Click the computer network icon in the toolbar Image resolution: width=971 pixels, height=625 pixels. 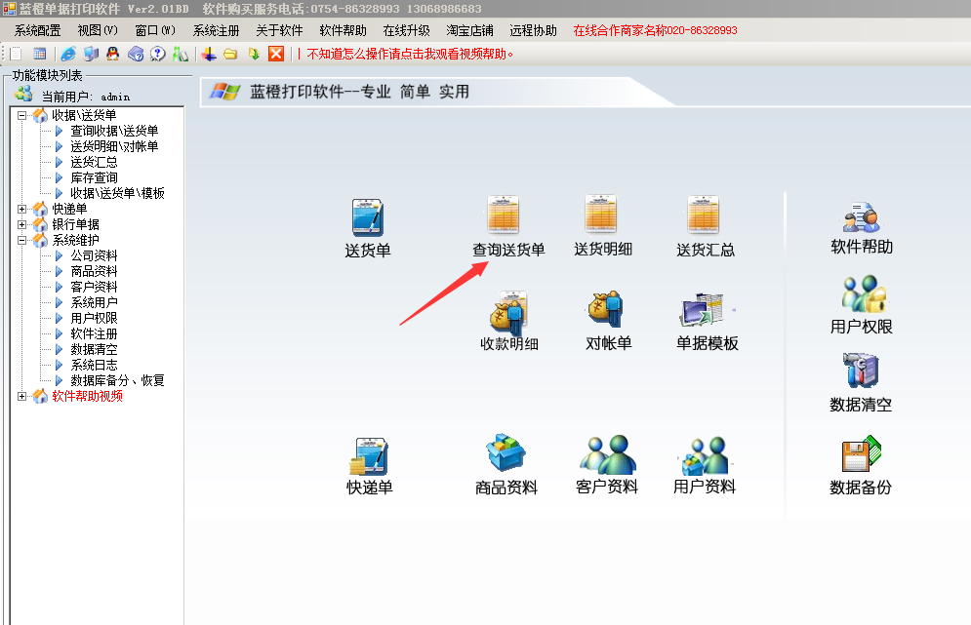tap(91, 54)
